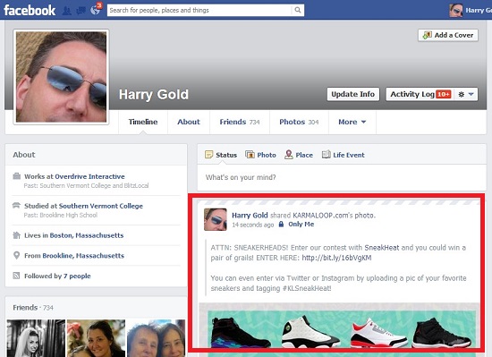The image size is (492, 357).
Task: Change the Only Me privacy setting
Action: [x=296, y=225]
